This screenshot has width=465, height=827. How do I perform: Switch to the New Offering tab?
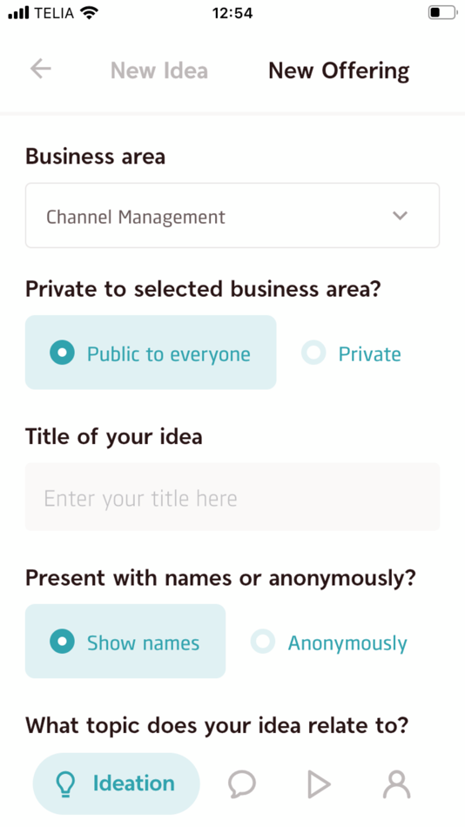coord(339,71)
